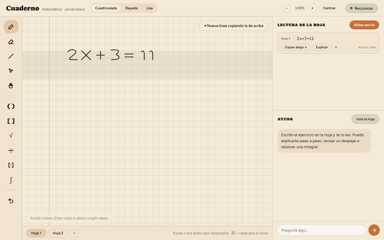Viewport: 384px width, 240px height.
Task: Click the LECTURA DE LA HOJA heading
Action: tap(301, 25)
